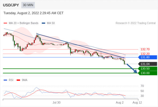The width and height of the screenshot is (158, 107).
Task: Select the MA 20 + Bollinger Bands legend swatch
Action: coord(5,23)
